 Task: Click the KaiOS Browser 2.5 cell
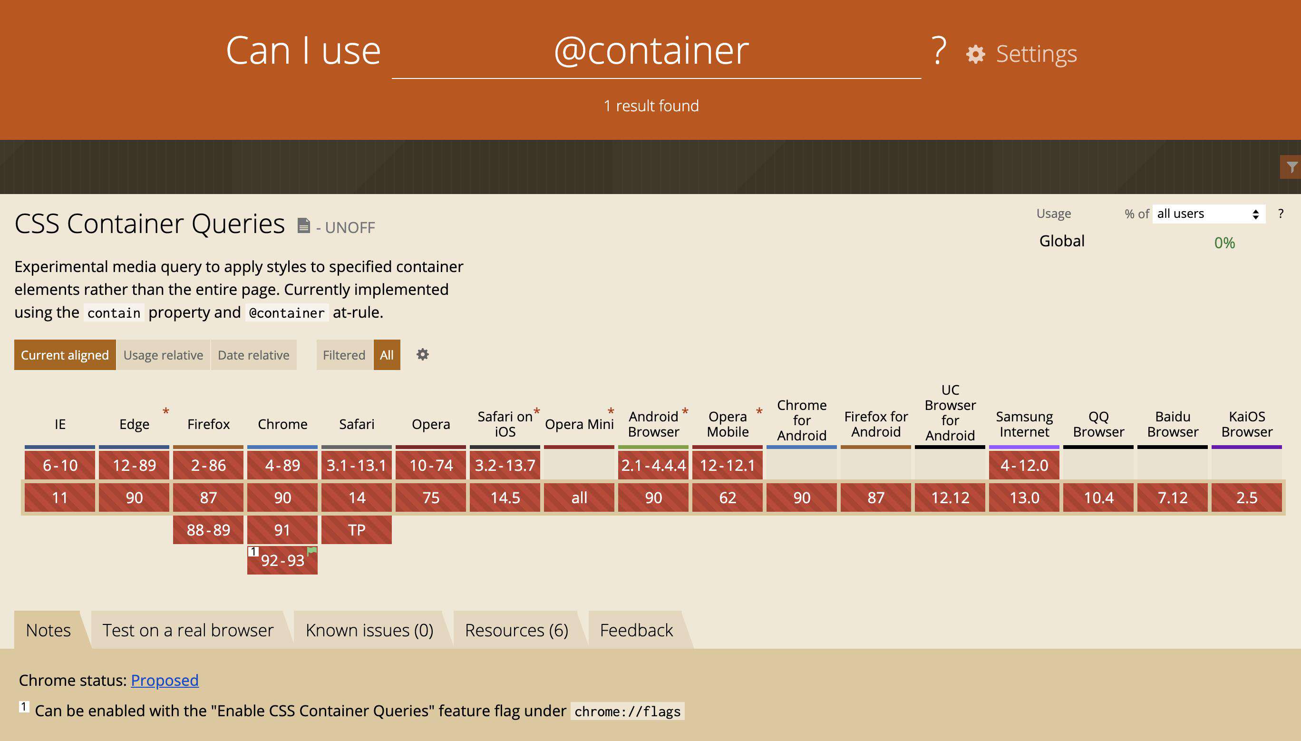[x=1247, y=497]
